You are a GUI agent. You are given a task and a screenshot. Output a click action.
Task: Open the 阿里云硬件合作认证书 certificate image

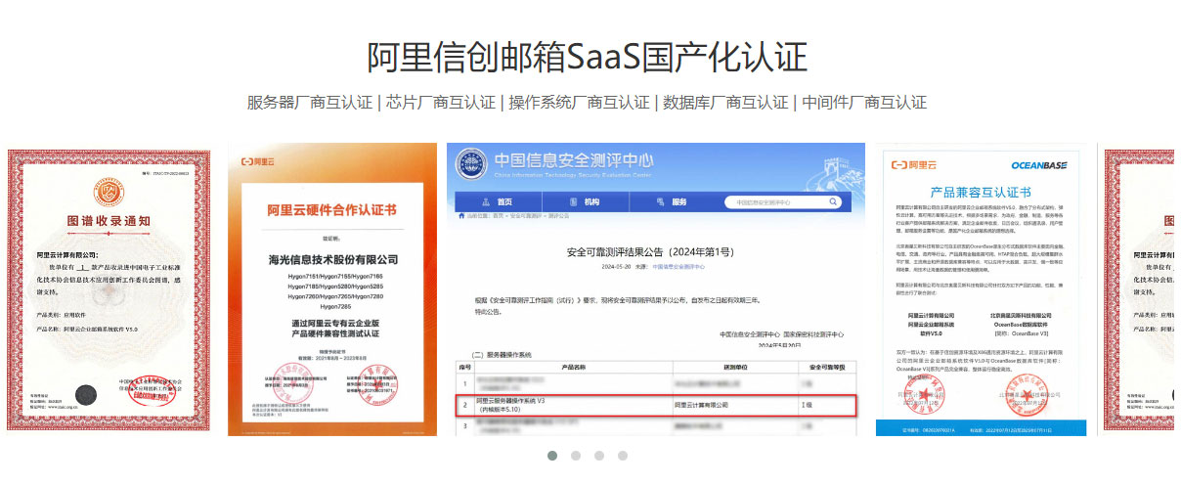(x=332, y=289)
